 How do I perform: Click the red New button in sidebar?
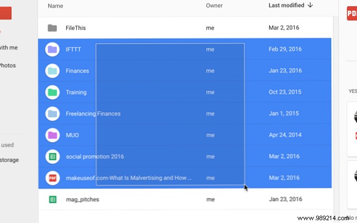coord(6,13)
